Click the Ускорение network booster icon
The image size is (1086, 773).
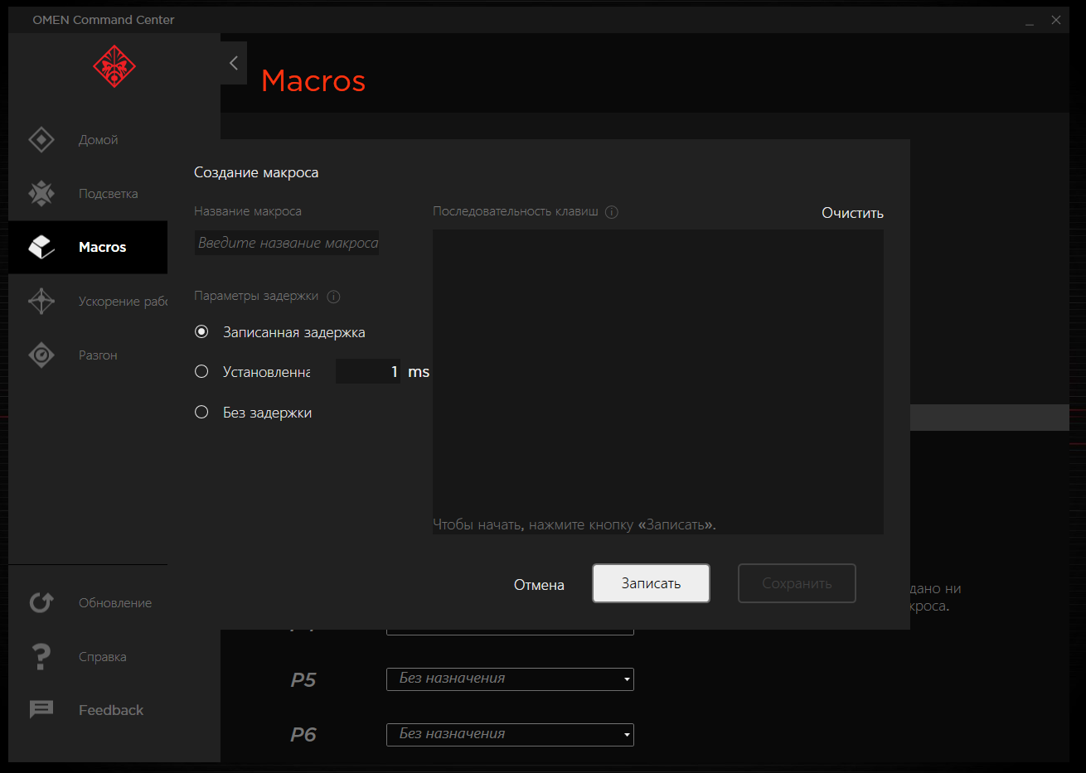pos(41,301)
